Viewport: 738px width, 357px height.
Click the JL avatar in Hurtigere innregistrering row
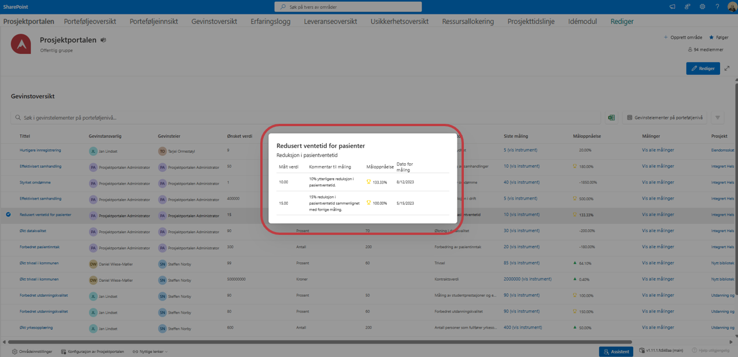93,151
